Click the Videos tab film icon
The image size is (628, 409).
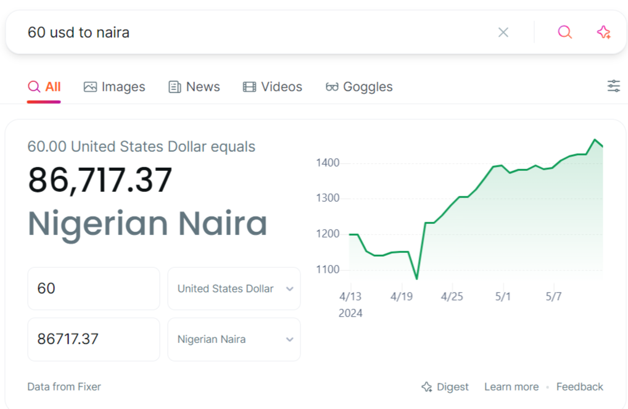pyautogui.click(x=249, y=87)
